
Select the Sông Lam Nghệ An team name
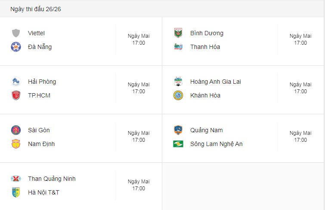[x=217, y=144]
